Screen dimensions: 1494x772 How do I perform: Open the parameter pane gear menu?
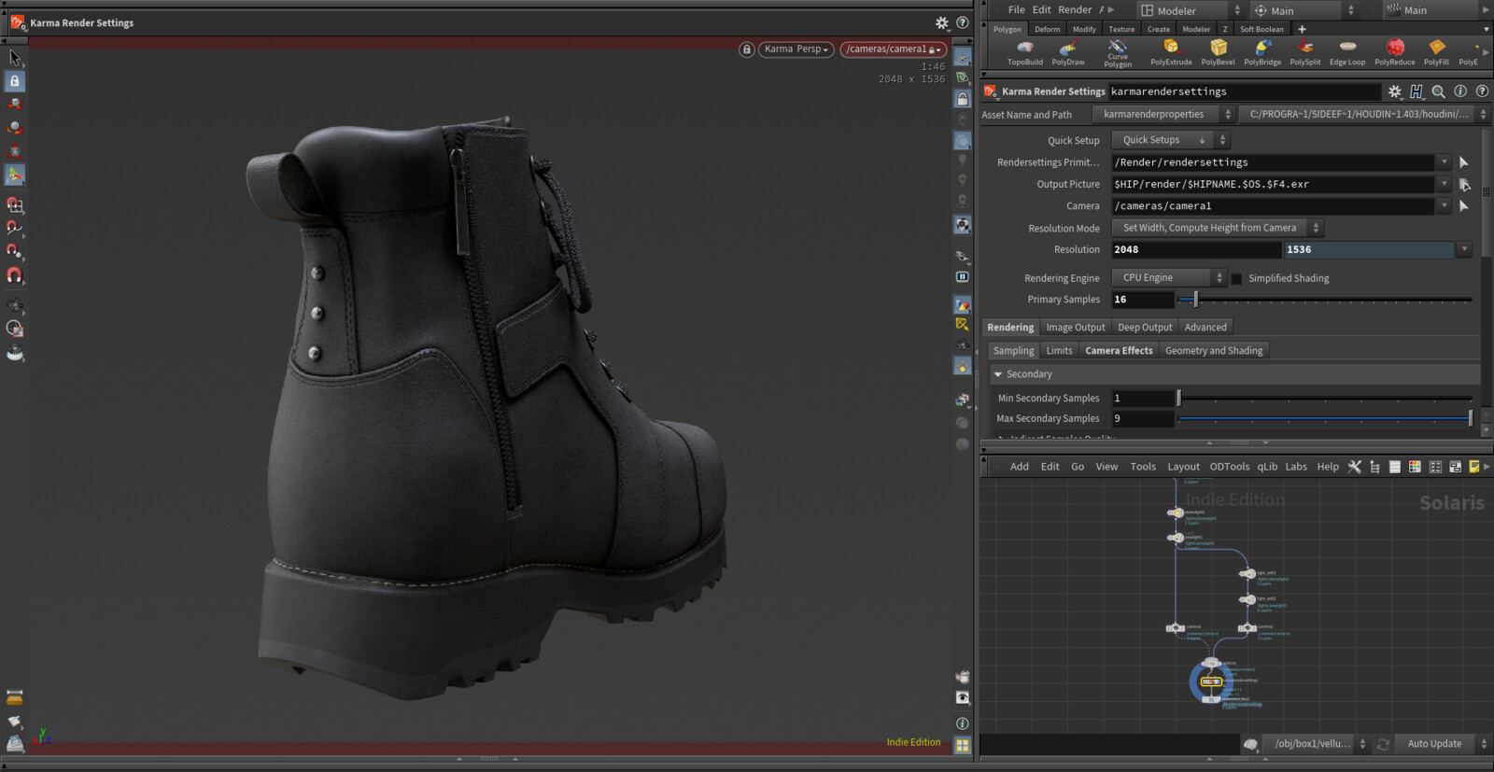[x=1394, y=91]
